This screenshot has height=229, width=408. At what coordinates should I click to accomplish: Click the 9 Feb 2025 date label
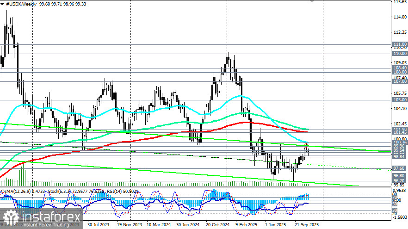click(247, 224)
